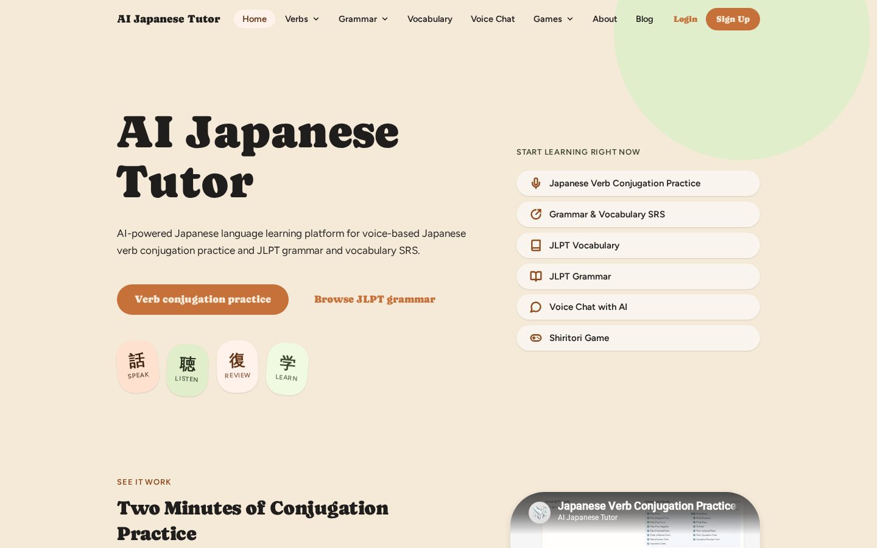Screen dimensions: 877x548
Task: Expand the Grammar dropdown menu
Action: [363, 19]
